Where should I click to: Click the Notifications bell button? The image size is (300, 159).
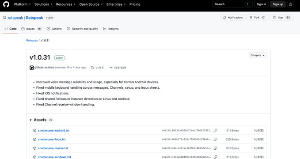point(233,17)
